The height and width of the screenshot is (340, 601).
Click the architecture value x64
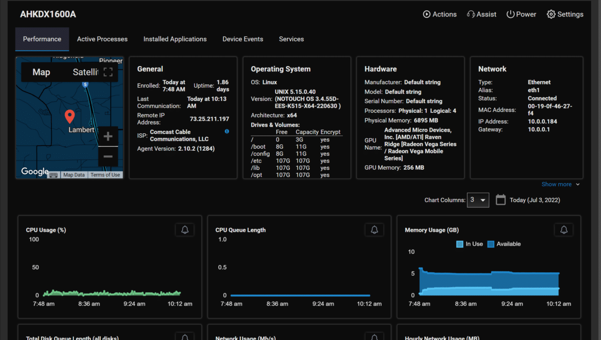[292, 115]
